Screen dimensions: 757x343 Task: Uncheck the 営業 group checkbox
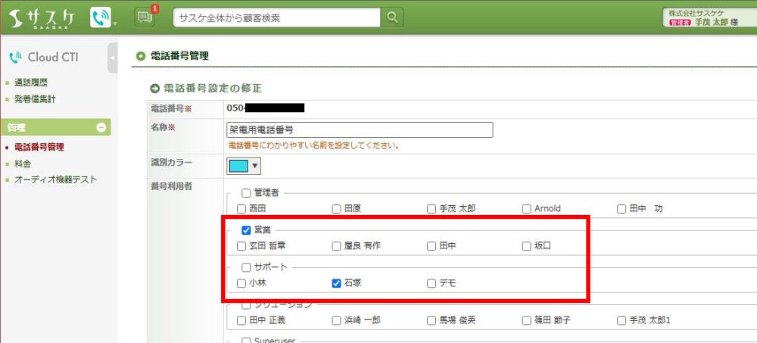[x=246, y=229]
